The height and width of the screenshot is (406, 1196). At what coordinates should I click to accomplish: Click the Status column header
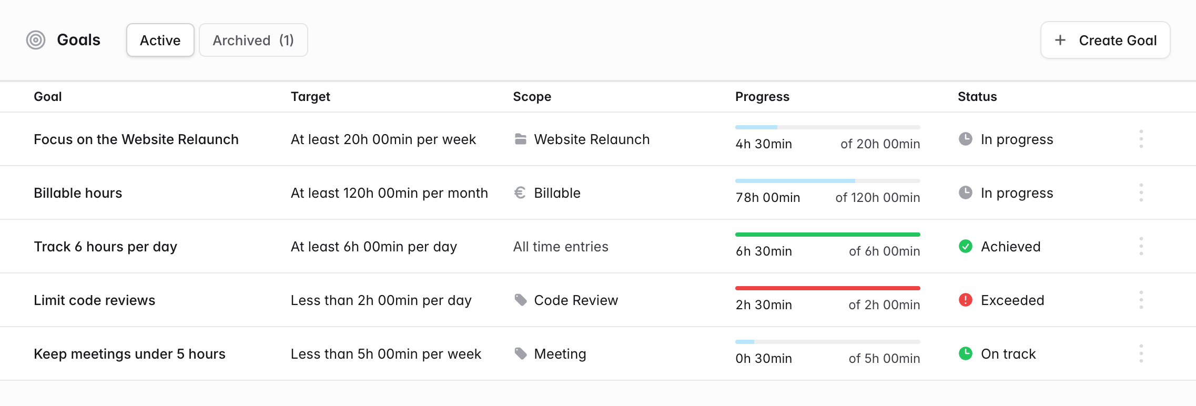coord(977,97)
